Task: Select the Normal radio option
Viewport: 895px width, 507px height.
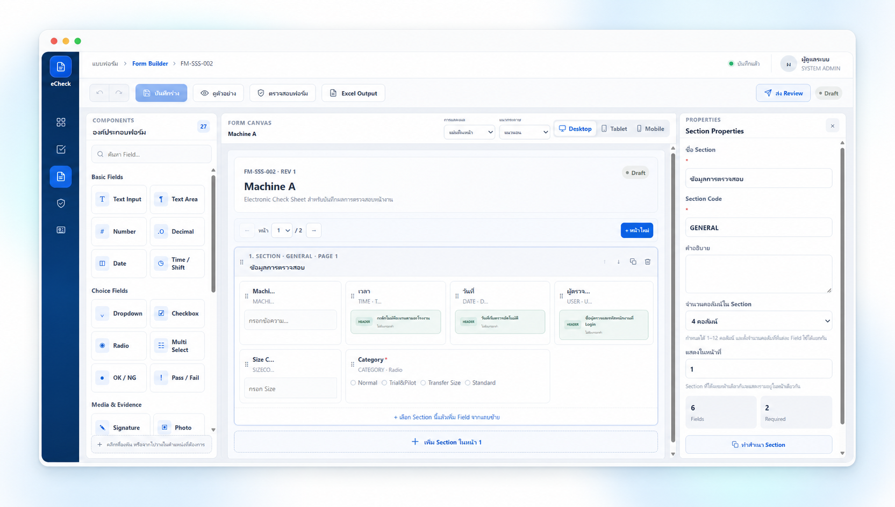Action: click(x=353, y=383)
